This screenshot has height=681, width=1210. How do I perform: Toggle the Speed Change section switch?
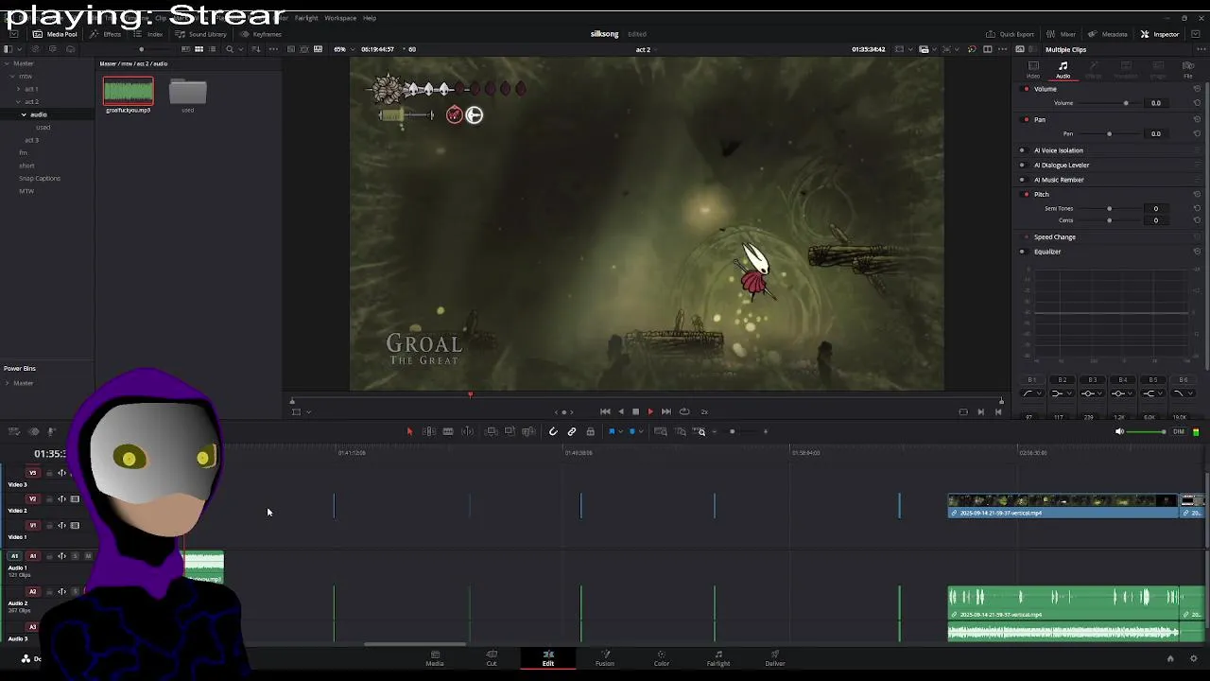point(1027,237)
